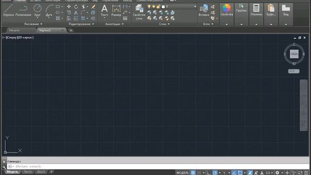Expand the Блок panel
The height and width of the screenshot is (175, 311).
[208, 24]
